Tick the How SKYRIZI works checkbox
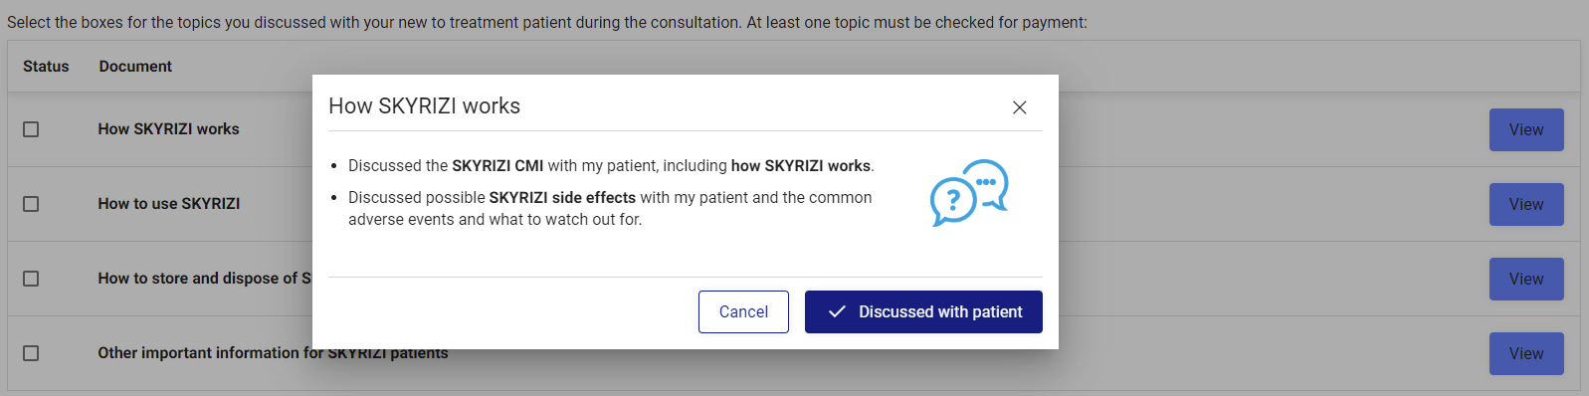Viewport: 1589px width, 396px height. pyautogui.click(x=31, y=129)
